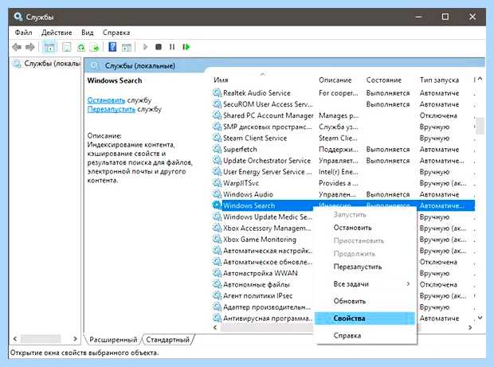
Task: Click the Refresh toolbar icon
Action: pyautogui.click(x=81, y=47)
